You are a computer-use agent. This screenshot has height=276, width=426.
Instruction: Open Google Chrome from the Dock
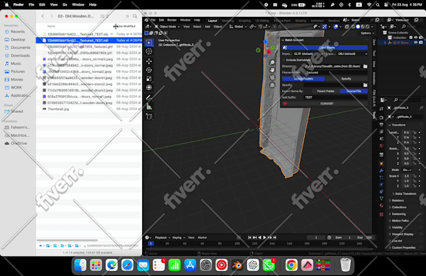291,265
